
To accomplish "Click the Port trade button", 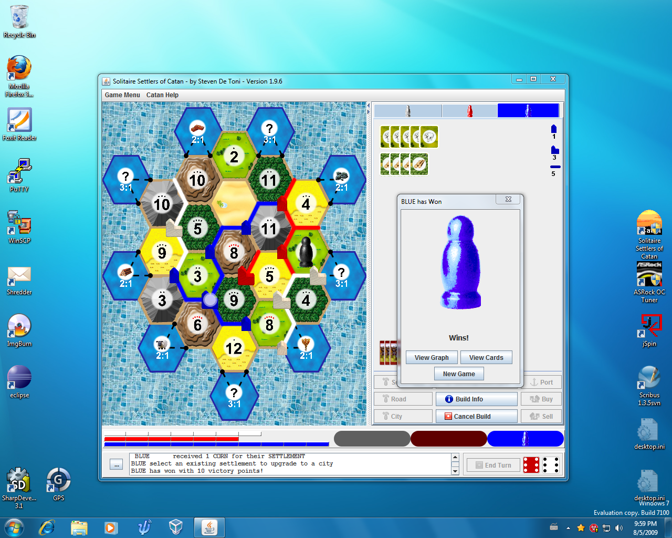I will click(541, 382).
